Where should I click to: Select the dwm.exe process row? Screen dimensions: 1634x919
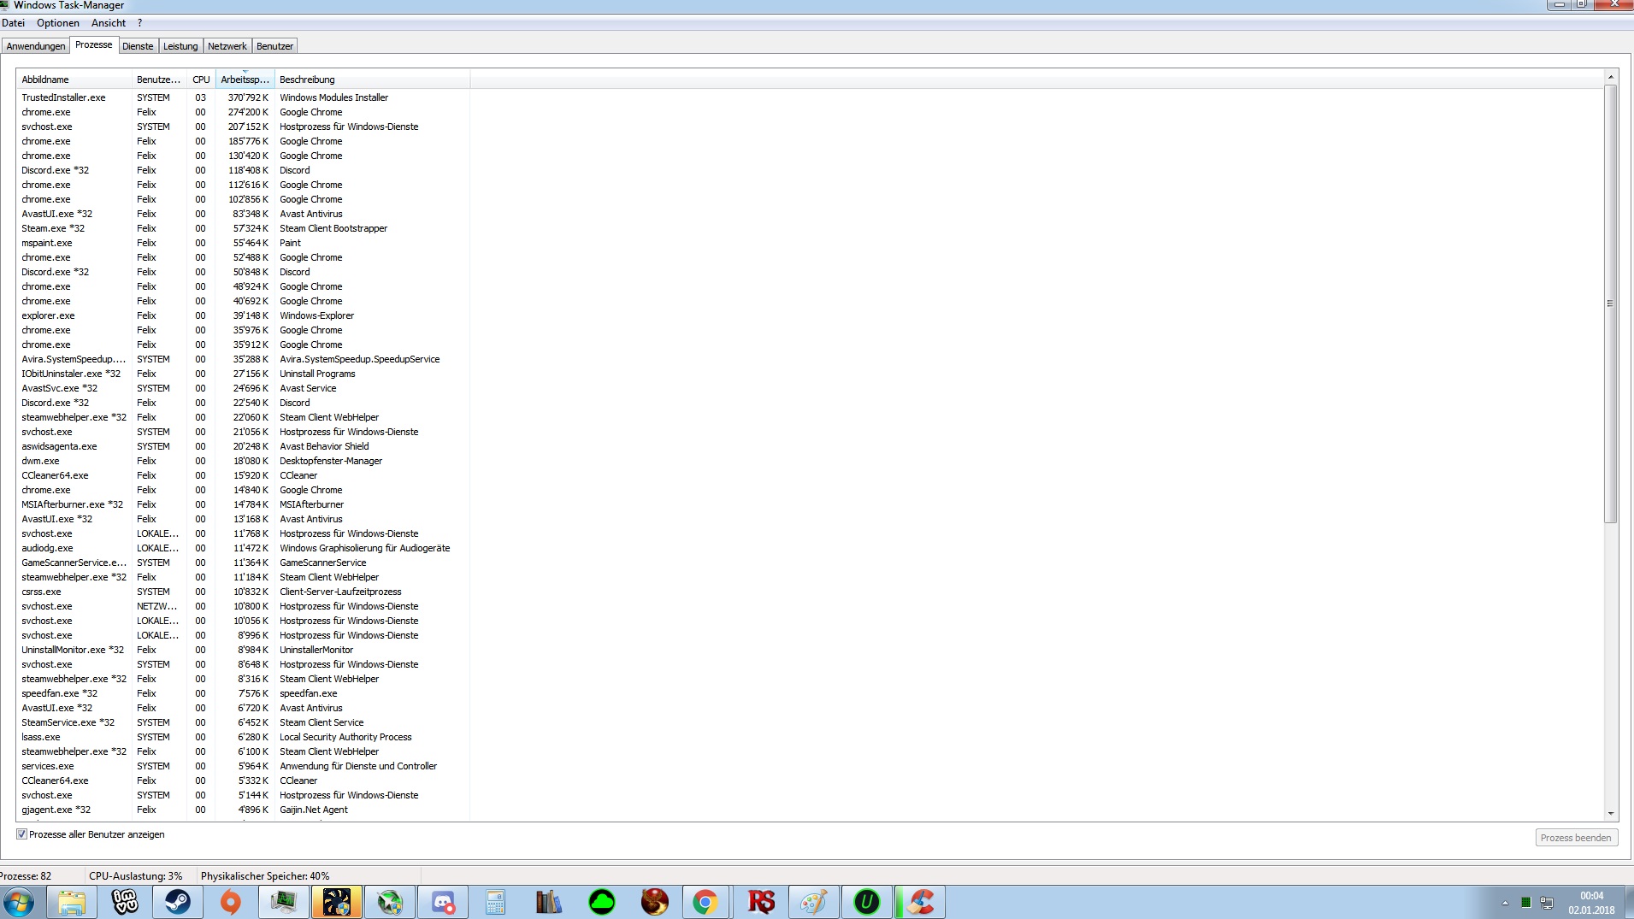[243, 461]
